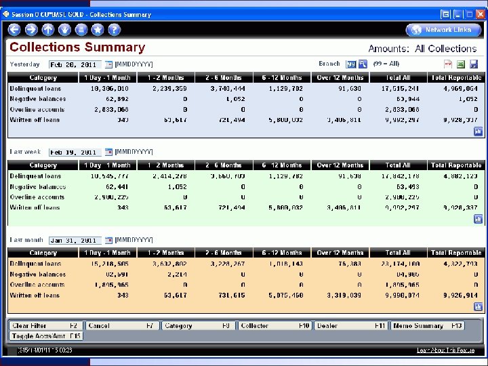Viewport: 488px width, 366px height.
Task: Open calendar picker next to Last month date
Action: [x=108, y=240]
